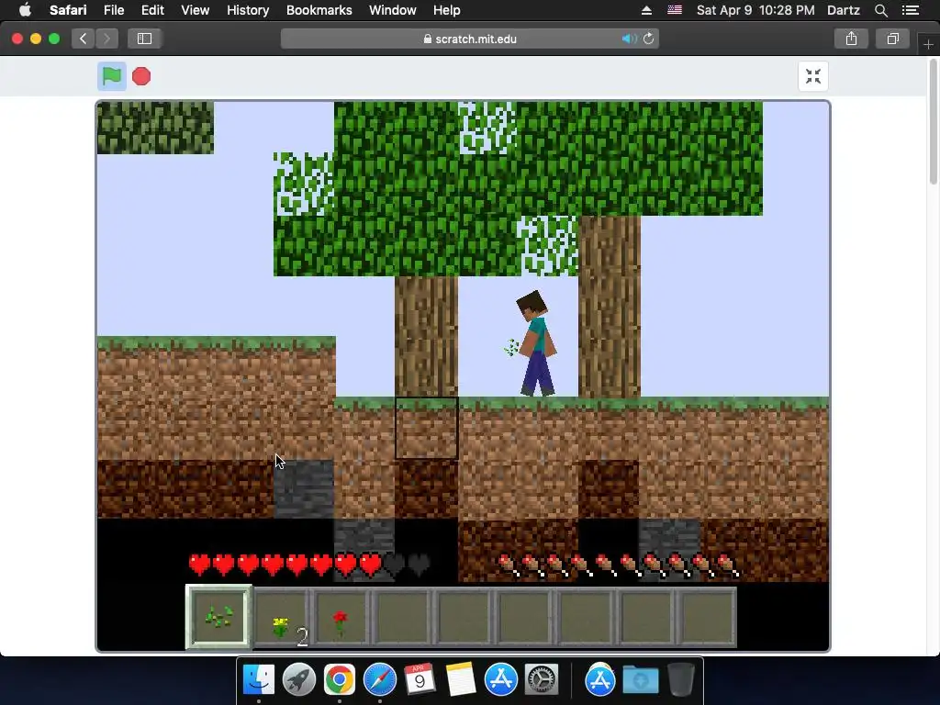Exit full screen mode in Scratch player
The image size is (940, 705).
tap(813, 76)
